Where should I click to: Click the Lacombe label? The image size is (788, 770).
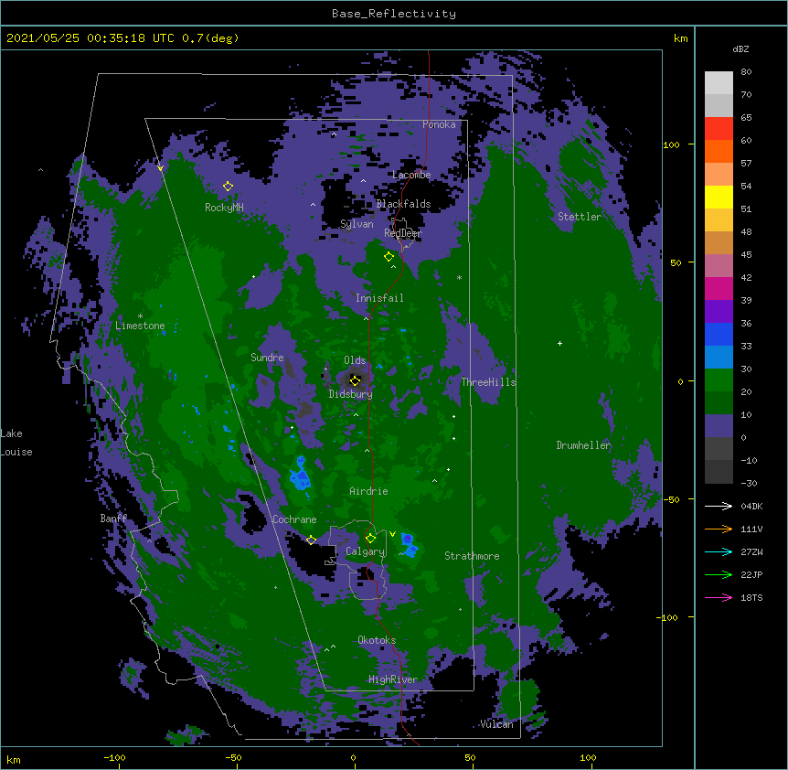[x=411, y=175]
